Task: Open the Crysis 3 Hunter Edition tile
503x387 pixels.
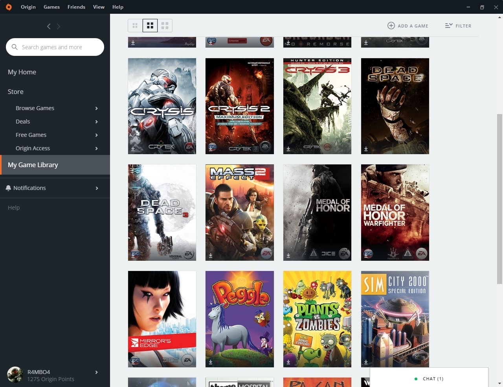Action: tap(317, 106)
